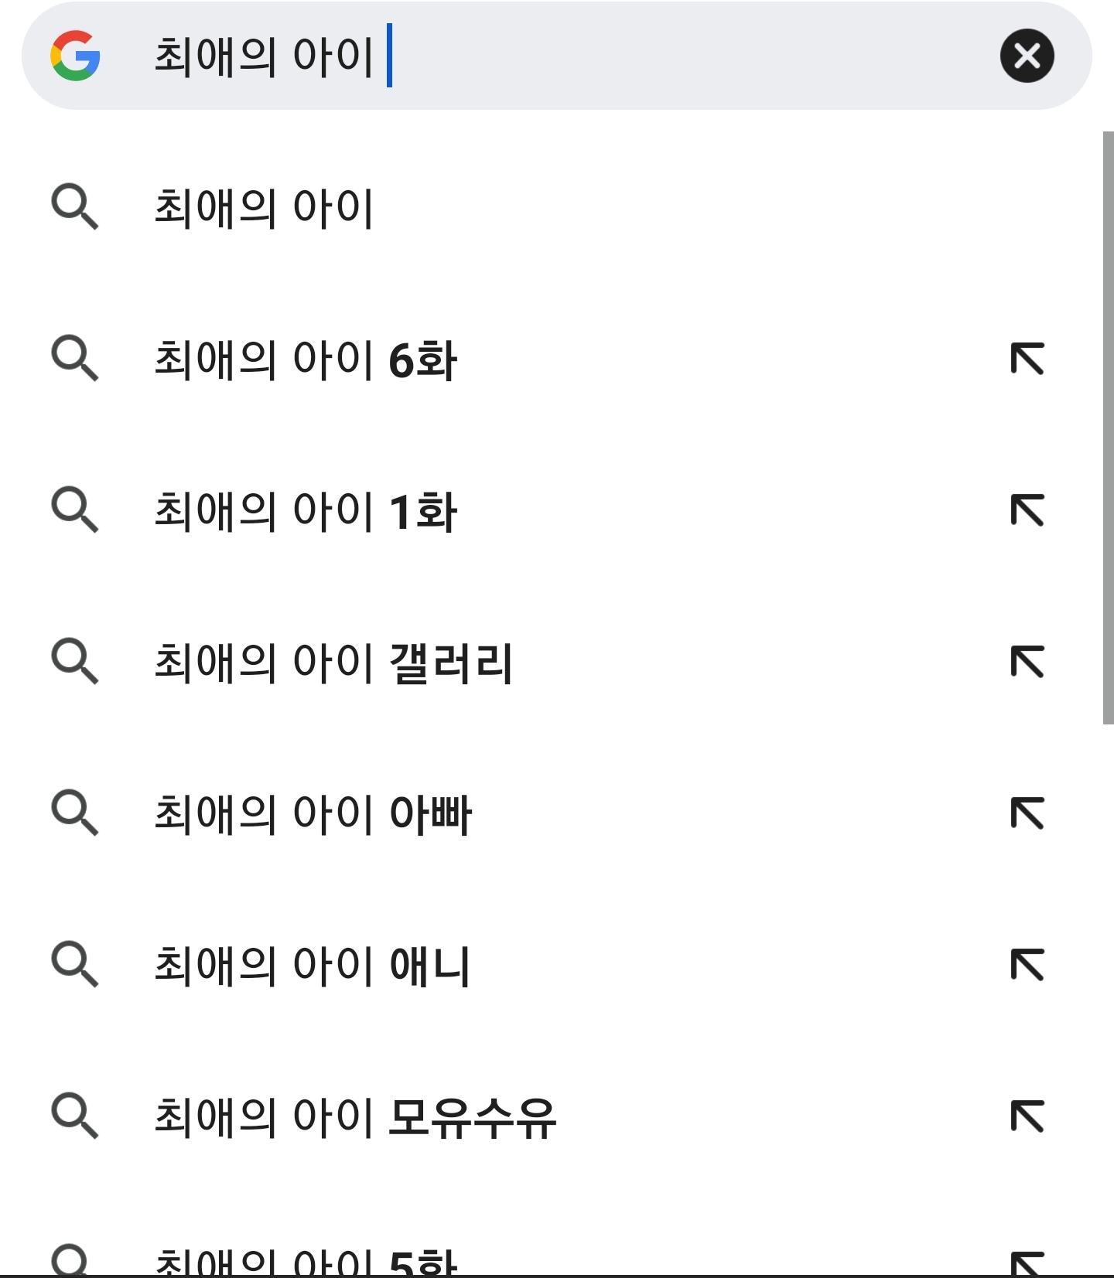Tap the Google logo in the search bar
Image resolution: width=1114 pixels, height=1278 pixels.
coord(75,56)
